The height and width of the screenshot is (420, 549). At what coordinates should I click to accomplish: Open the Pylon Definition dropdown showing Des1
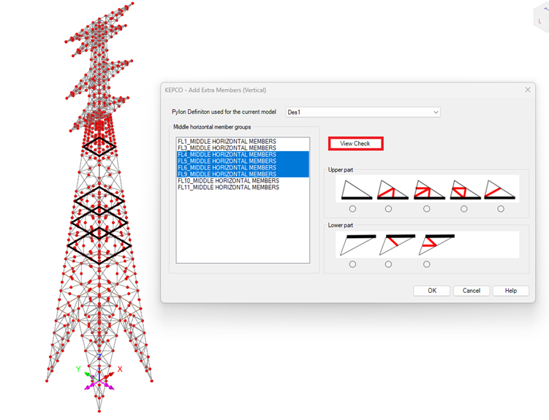(363, 112)
